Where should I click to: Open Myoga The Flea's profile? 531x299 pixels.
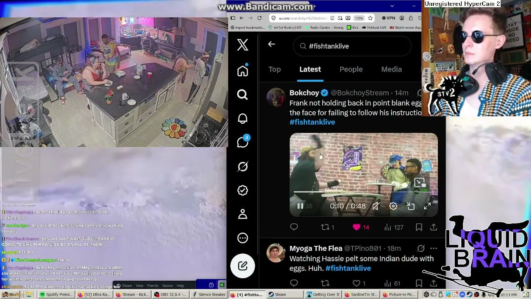[316, 248]
